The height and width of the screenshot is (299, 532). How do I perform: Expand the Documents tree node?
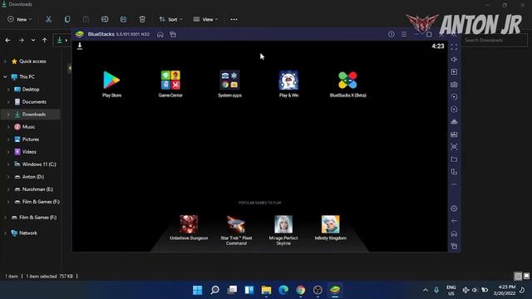(8, 102)
